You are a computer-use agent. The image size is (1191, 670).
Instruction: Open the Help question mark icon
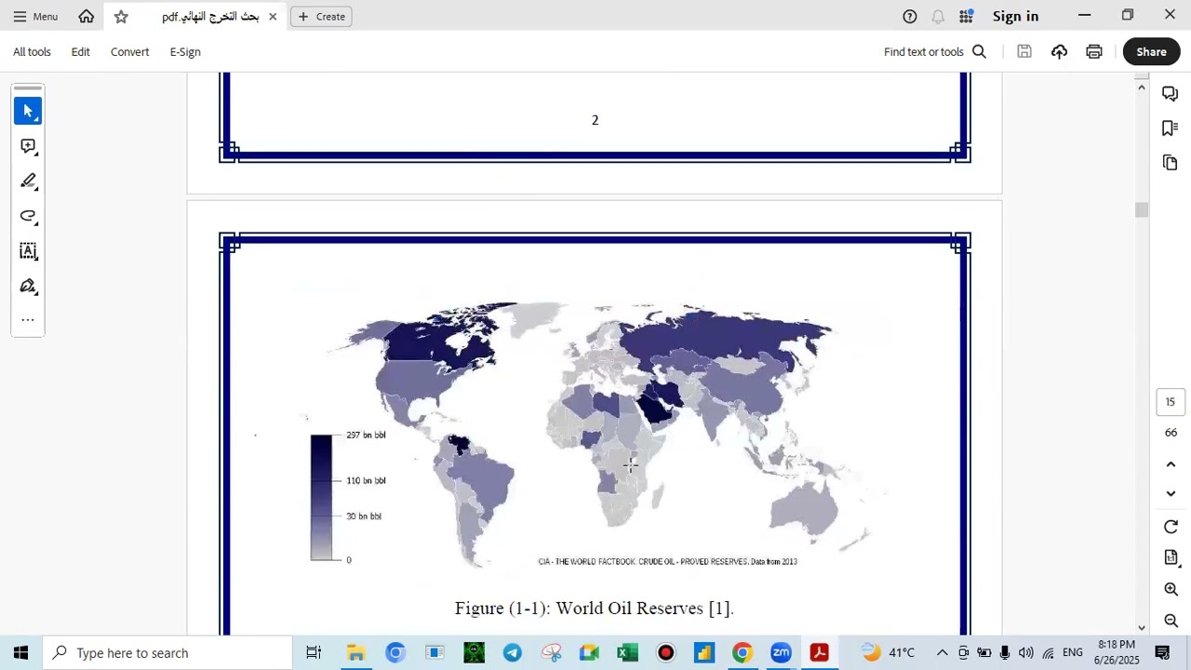tap(910, 16)
